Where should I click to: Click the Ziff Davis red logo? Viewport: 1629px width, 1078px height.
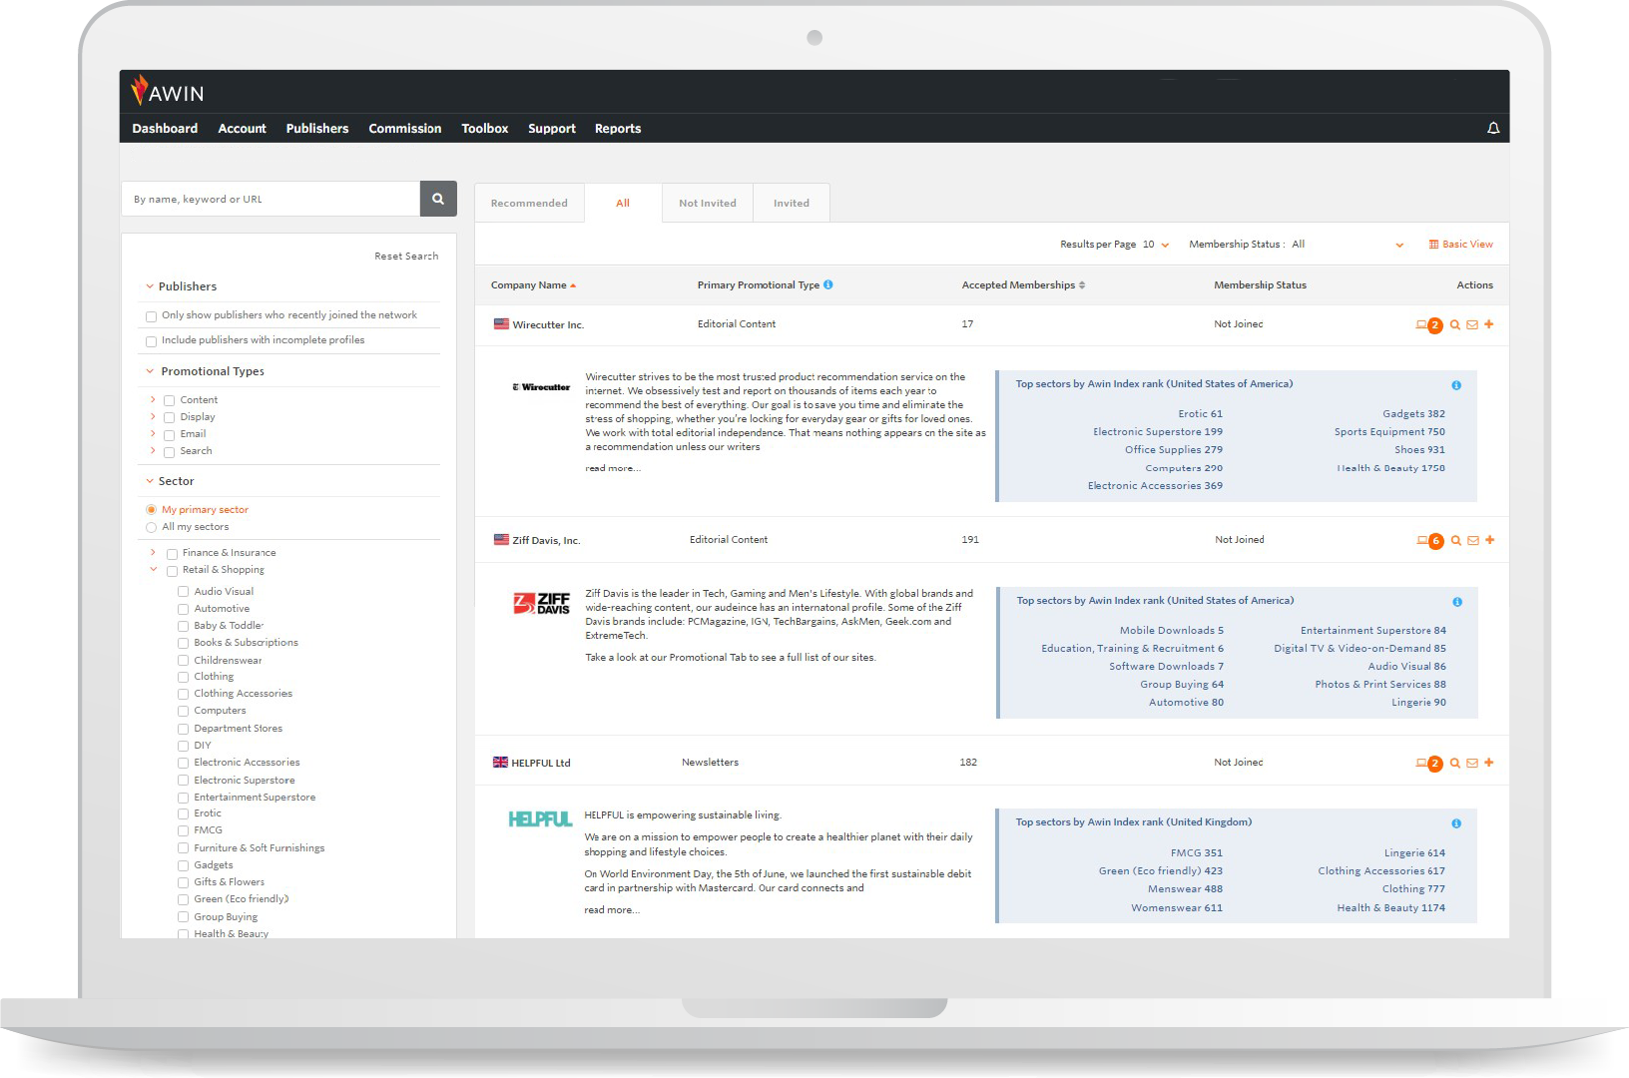pyautogui.click(x=542, y=603)
